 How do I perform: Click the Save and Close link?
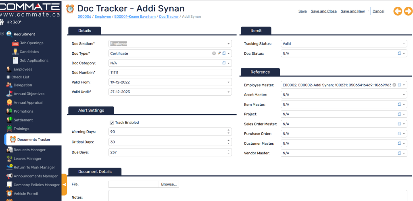[x=323, y=11]
